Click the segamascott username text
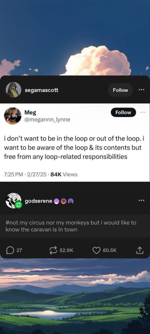The width and height of the screenshot is (150, 334). click(41, 90)
